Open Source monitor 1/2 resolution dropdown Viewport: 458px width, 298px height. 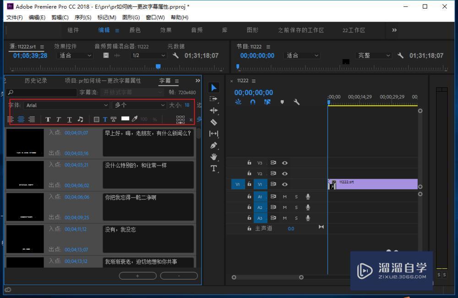(x=148, y=55)
